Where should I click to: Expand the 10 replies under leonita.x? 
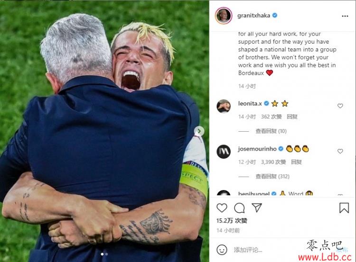coord(271,131)
